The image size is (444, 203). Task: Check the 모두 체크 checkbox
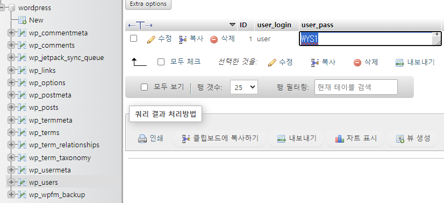pos(161,62)
